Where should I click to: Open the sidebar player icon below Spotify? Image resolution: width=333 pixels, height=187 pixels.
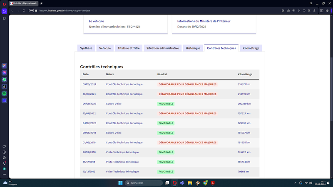[x=4, y=101]
